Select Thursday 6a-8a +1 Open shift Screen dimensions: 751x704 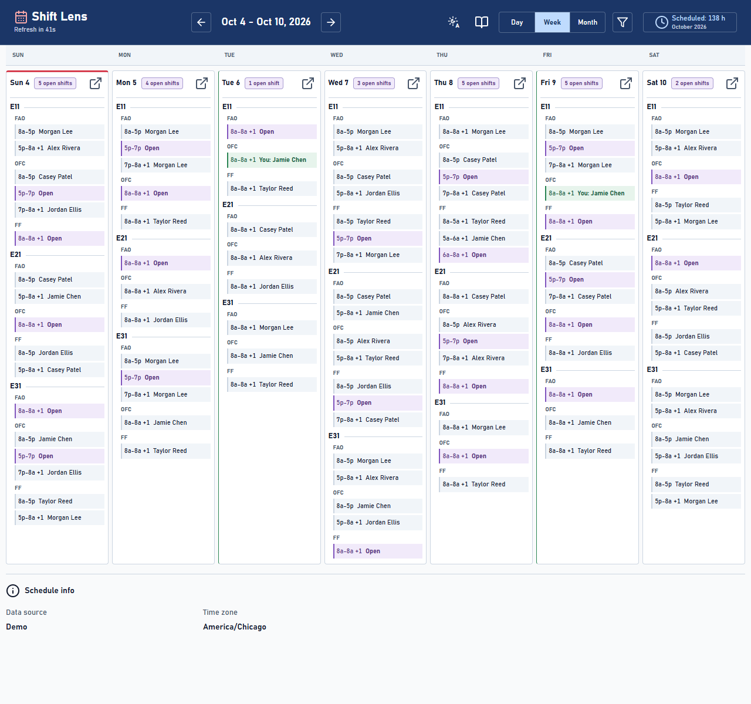483,255
